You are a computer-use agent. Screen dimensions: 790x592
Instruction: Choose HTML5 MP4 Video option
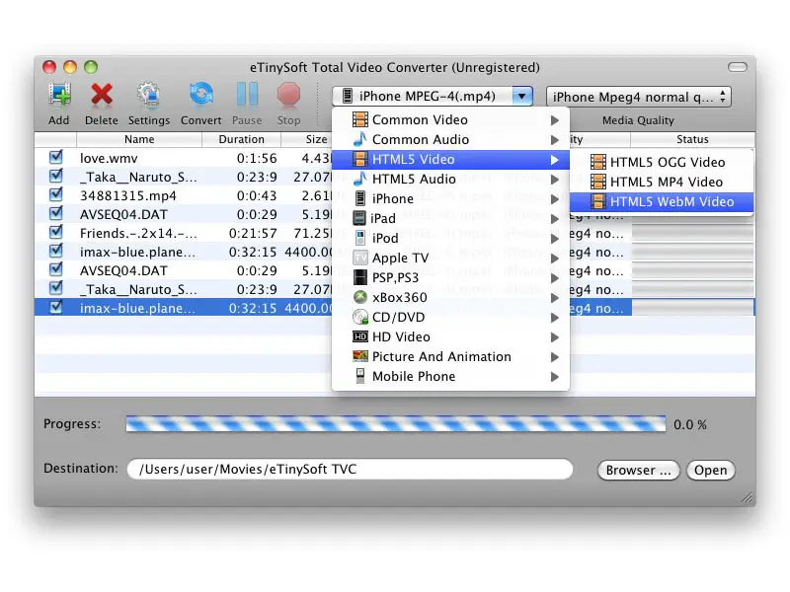[x=662, y=182]
